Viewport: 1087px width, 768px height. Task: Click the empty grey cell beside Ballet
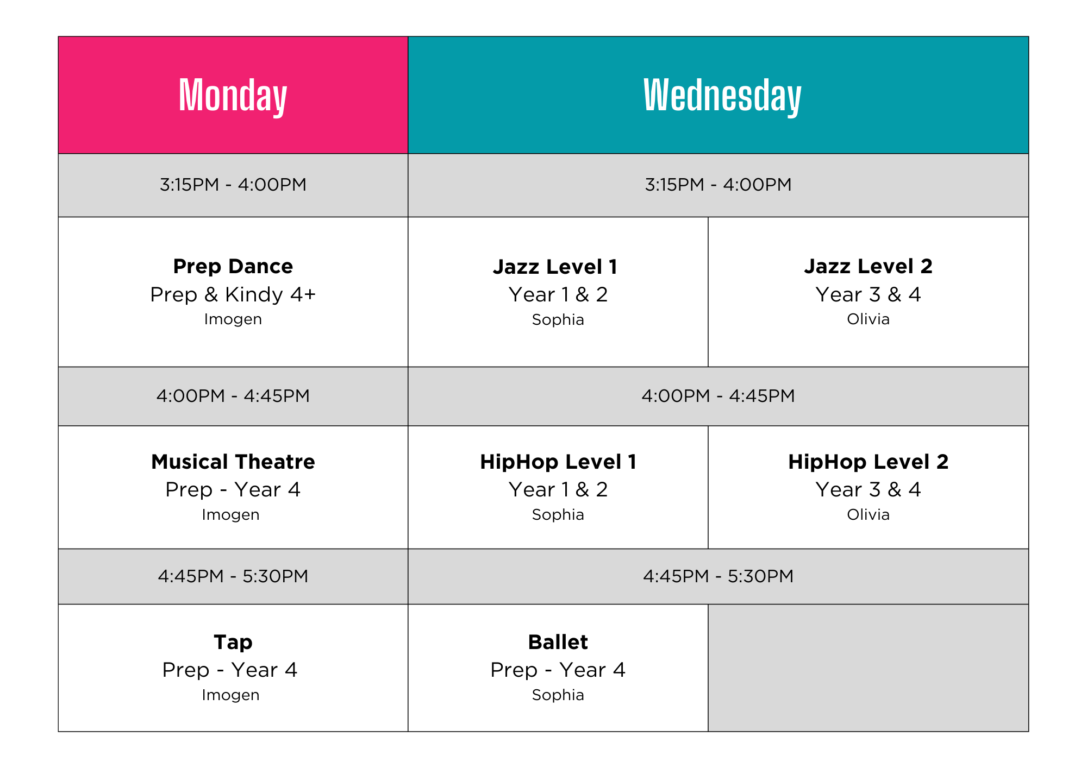click(868, 668)
